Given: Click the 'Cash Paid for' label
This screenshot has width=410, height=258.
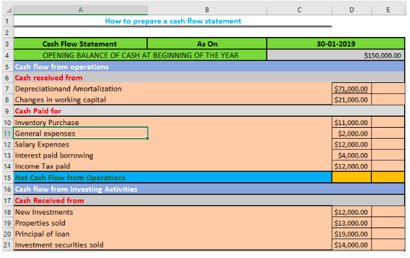Looking at the screenshot, I should (38, 111).
